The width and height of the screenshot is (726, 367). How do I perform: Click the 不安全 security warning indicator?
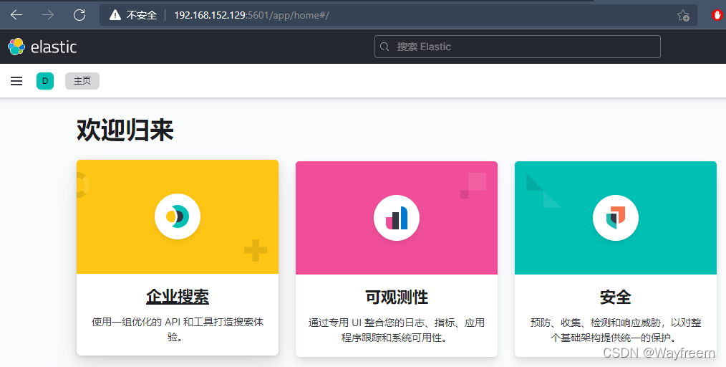[x=133, y=15]
